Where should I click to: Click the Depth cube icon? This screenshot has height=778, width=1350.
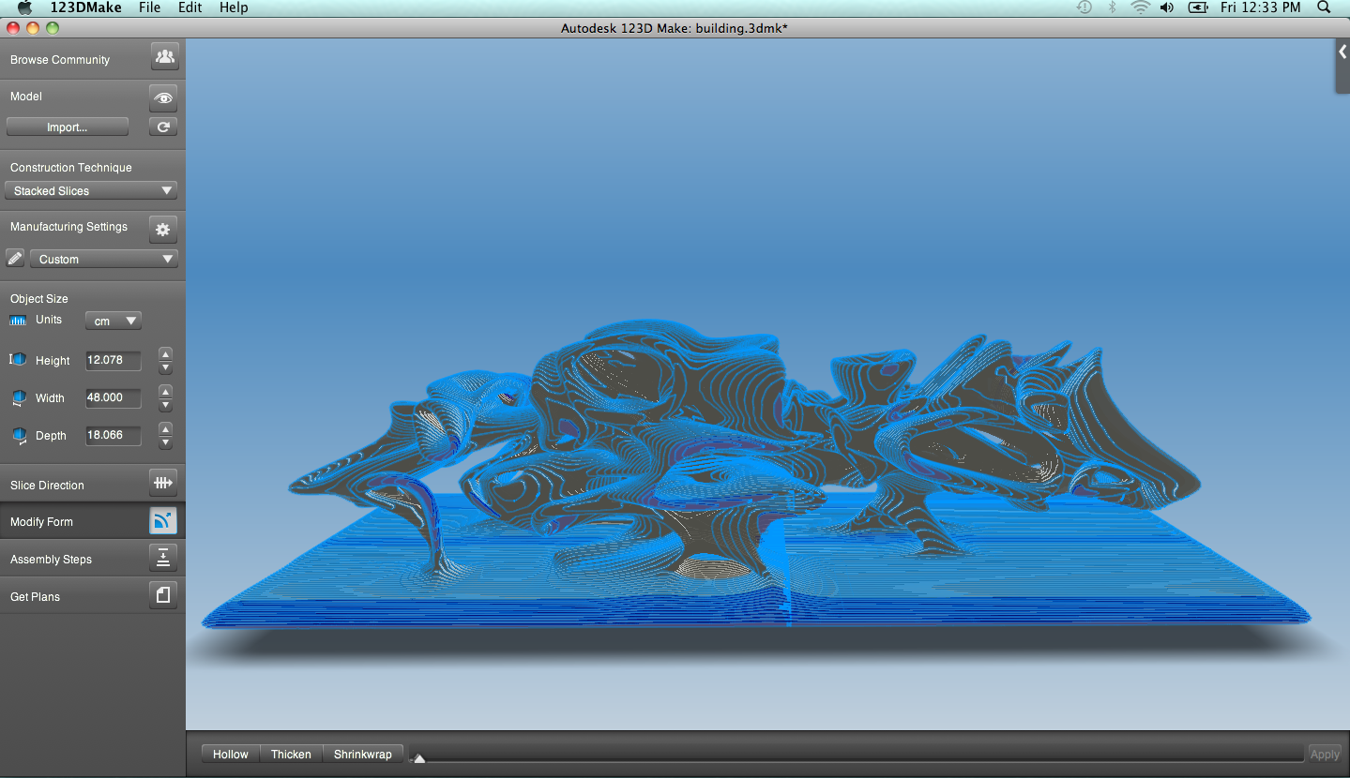click(x=19, y=436)
